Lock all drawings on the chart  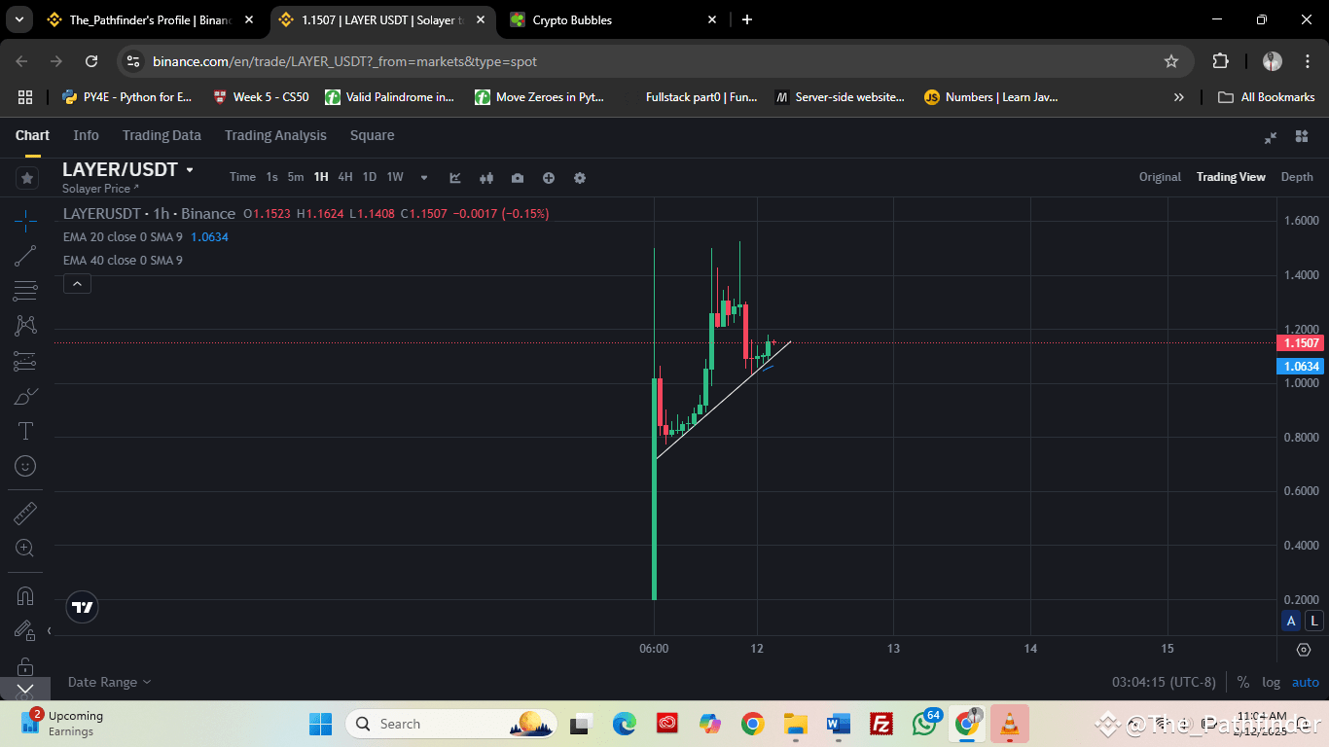(25, 665)
